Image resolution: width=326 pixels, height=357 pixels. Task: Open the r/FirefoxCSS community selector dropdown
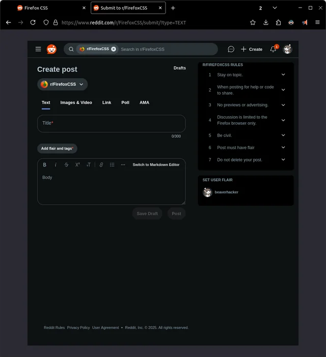[x=62, y=84]
